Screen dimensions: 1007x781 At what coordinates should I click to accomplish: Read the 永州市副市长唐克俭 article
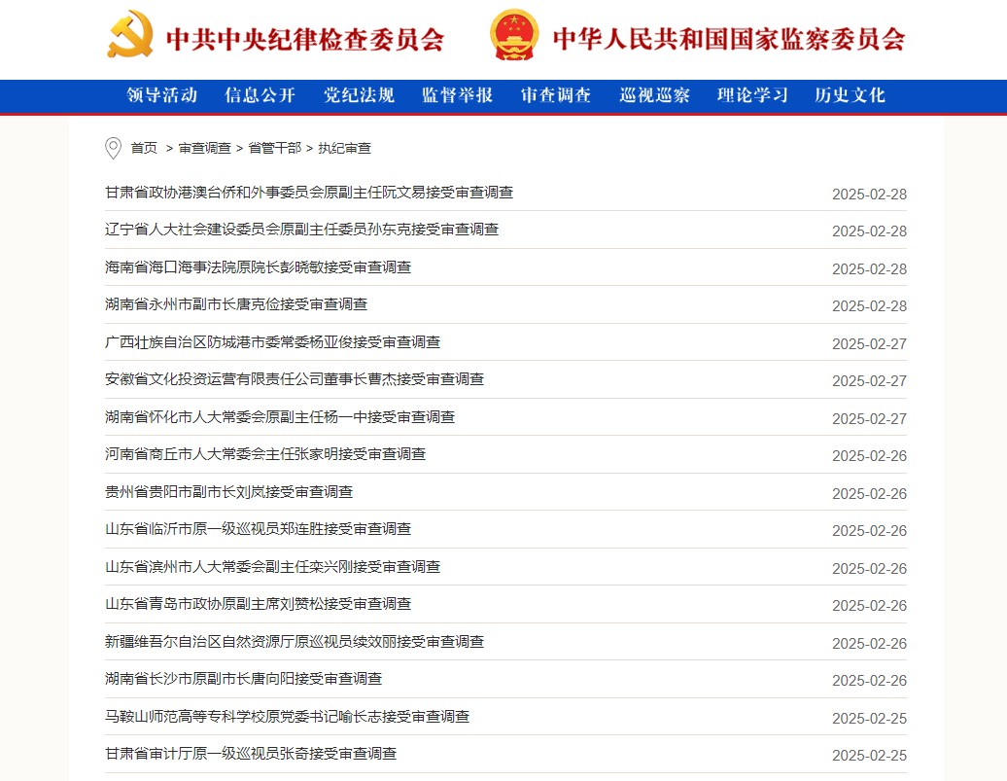pos(236,304)
